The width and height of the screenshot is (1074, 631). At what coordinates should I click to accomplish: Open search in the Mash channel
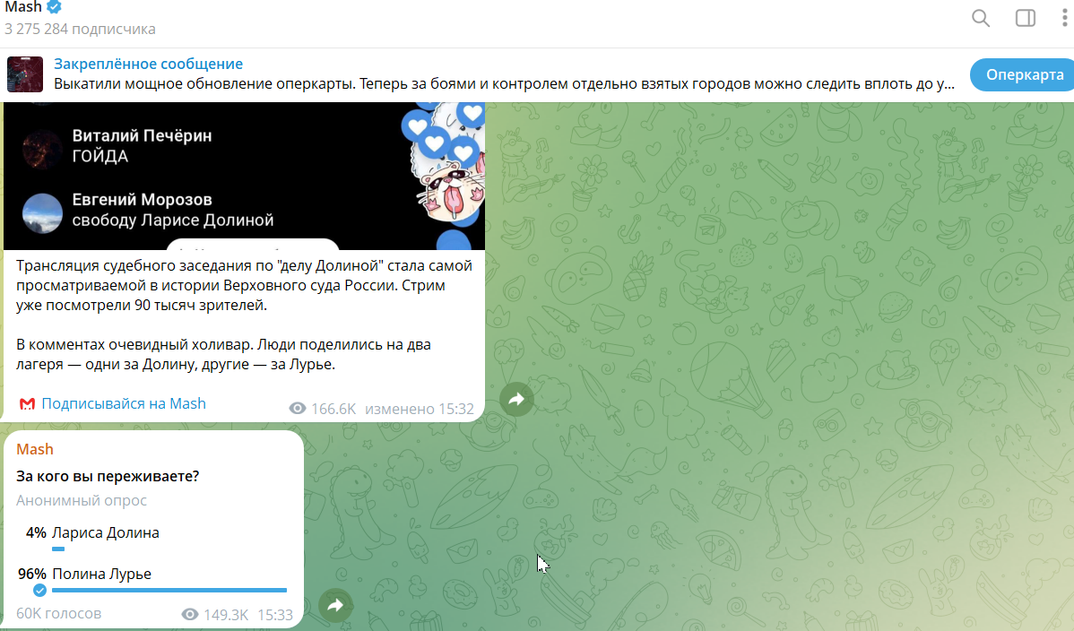tap(981, 18)
